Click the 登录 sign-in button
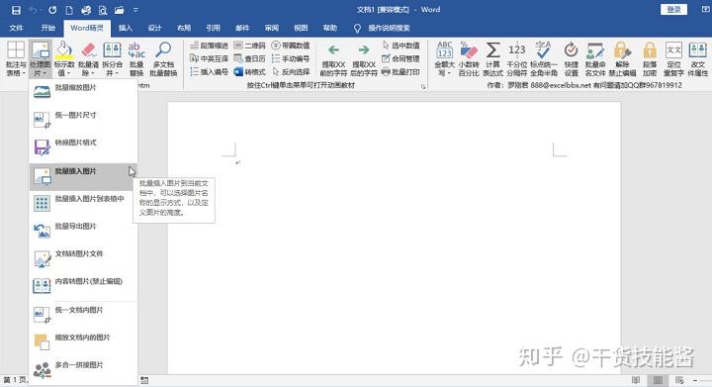 click(673, 10)
